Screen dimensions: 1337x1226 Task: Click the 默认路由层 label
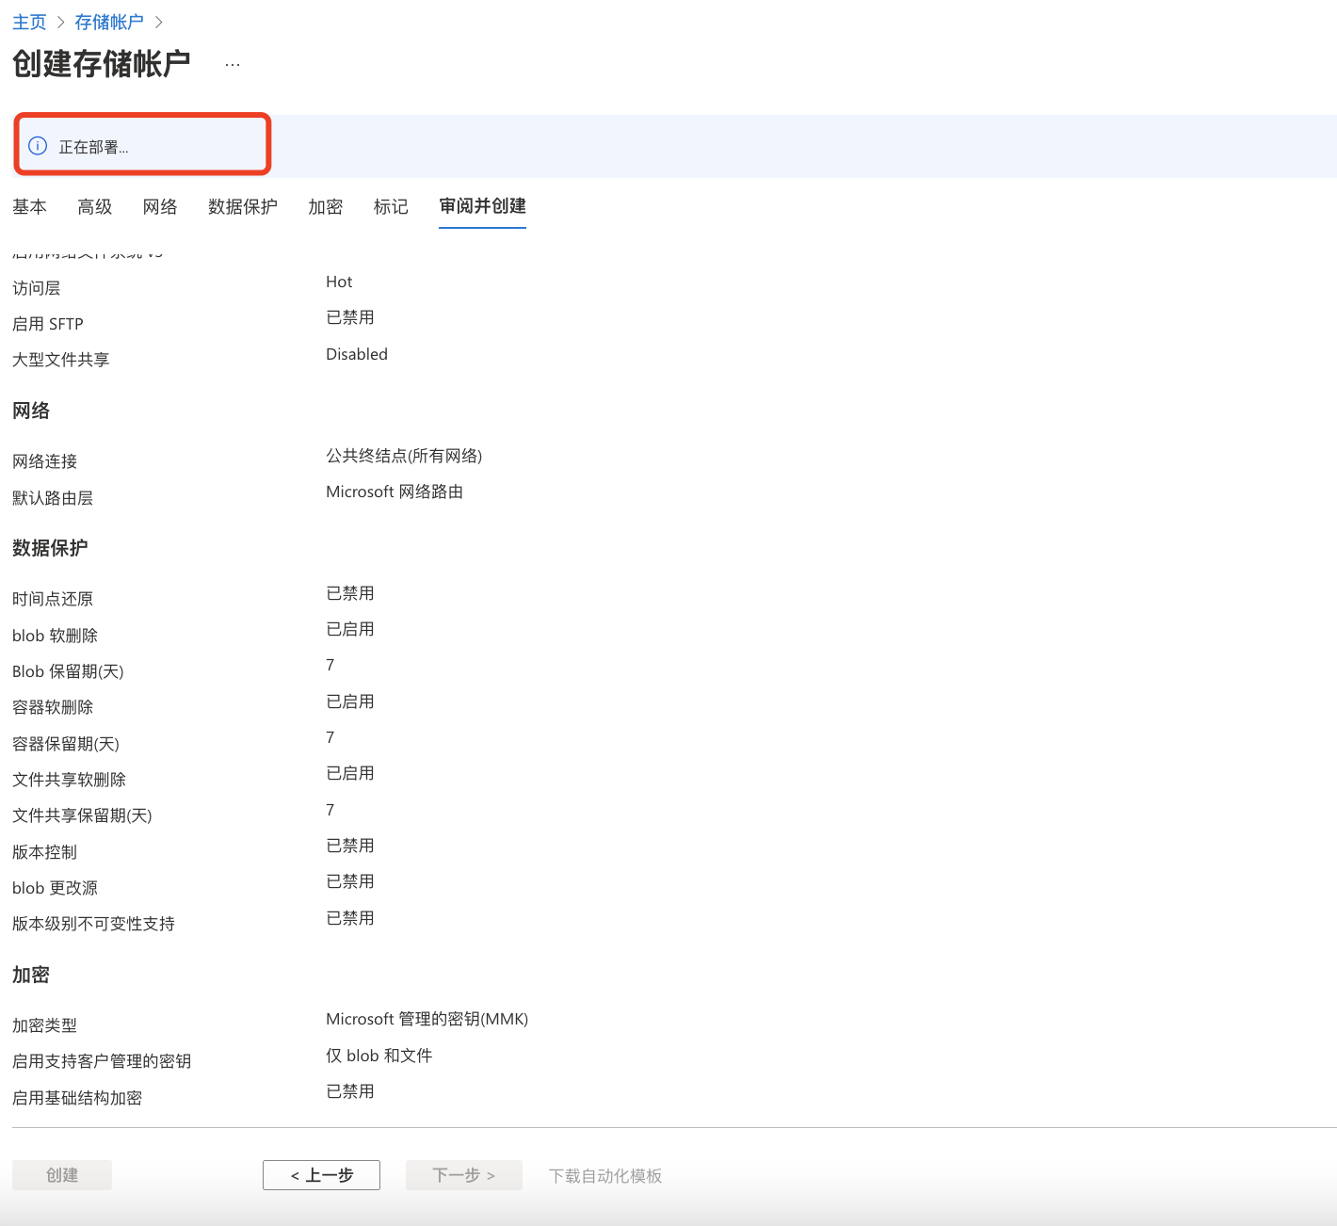click(x=53, y=498)
